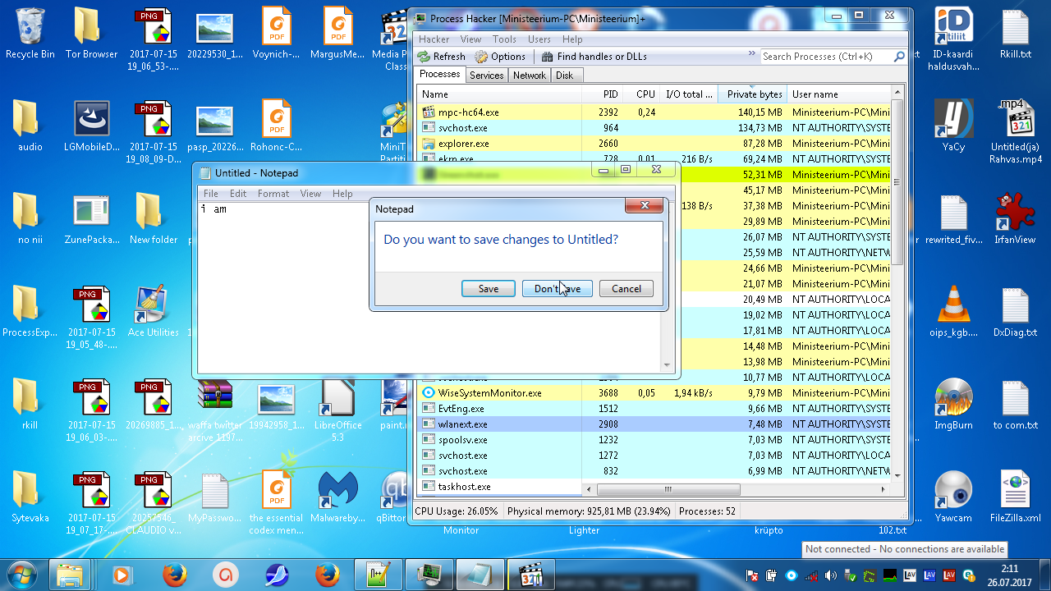Viewport: 1051px width, 591px height.
Task: Sort by the Private bytes column header
Action: pos(754,94)
